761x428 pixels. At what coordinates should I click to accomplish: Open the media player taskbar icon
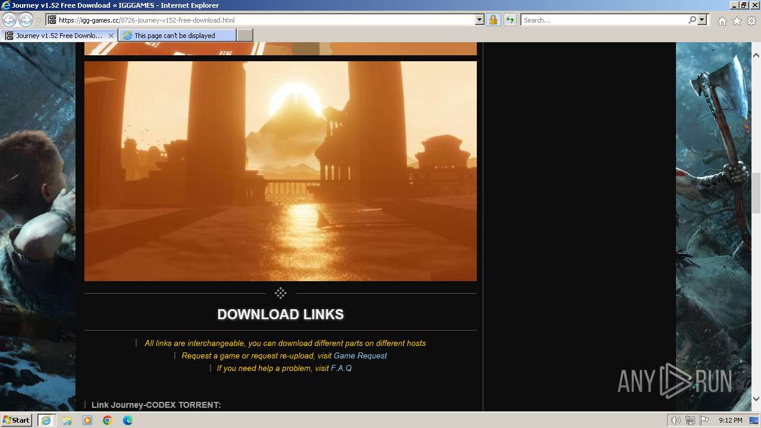pyautogui.click(x=87, y=420)
